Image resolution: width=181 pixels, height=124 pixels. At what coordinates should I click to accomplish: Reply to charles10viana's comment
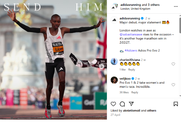(132, 70)
